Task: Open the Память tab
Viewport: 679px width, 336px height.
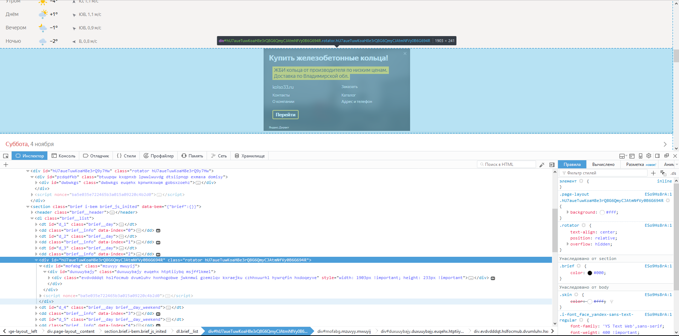Action: (x=192, y=156)
